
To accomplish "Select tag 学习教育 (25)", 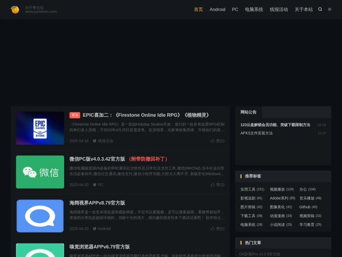I will pyautogui.click(x=310, y=224).
